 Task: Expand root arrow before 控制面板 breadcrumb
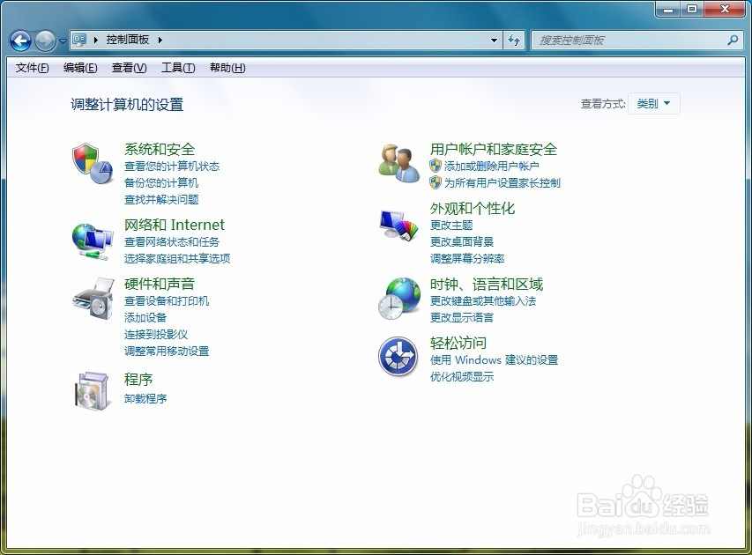click(x=96, y=40)
